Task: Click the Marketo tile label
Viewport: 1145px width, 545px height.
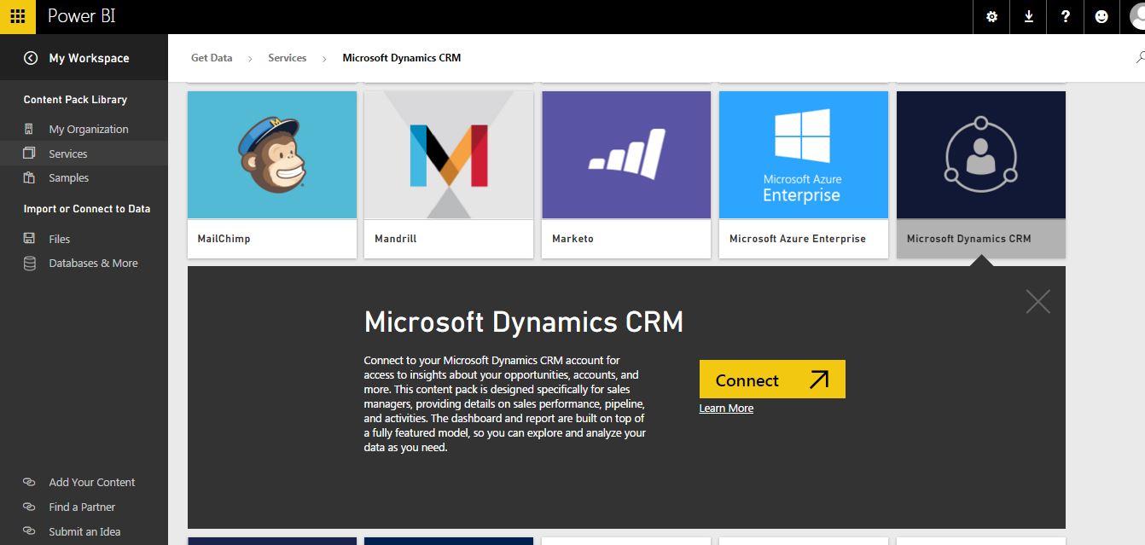Action: click(572, 239)
